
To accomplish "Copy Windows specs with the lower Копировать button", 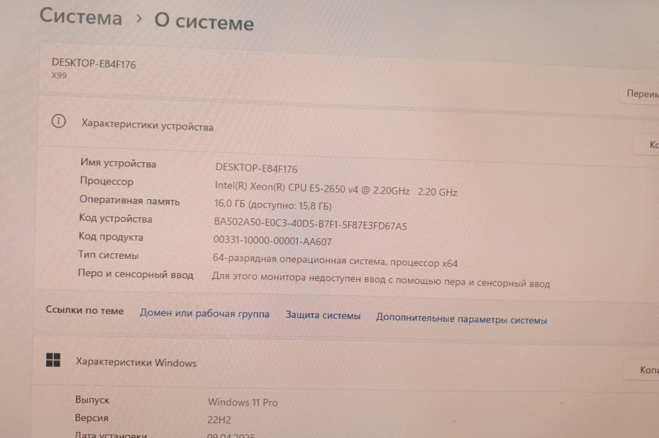I will (648, 369).
